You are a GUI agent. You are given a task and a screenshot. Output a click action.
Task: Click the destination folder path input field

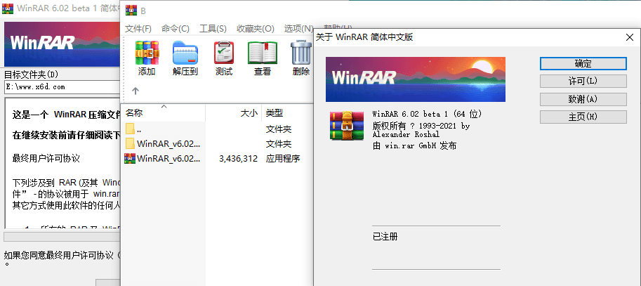[60, 87]
